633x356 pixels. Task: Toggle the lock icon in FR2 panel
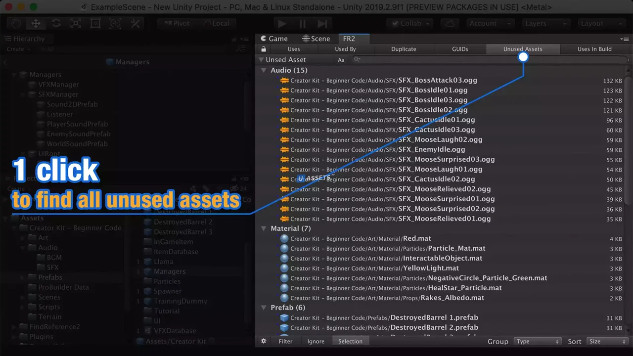(x=264, y=49)
